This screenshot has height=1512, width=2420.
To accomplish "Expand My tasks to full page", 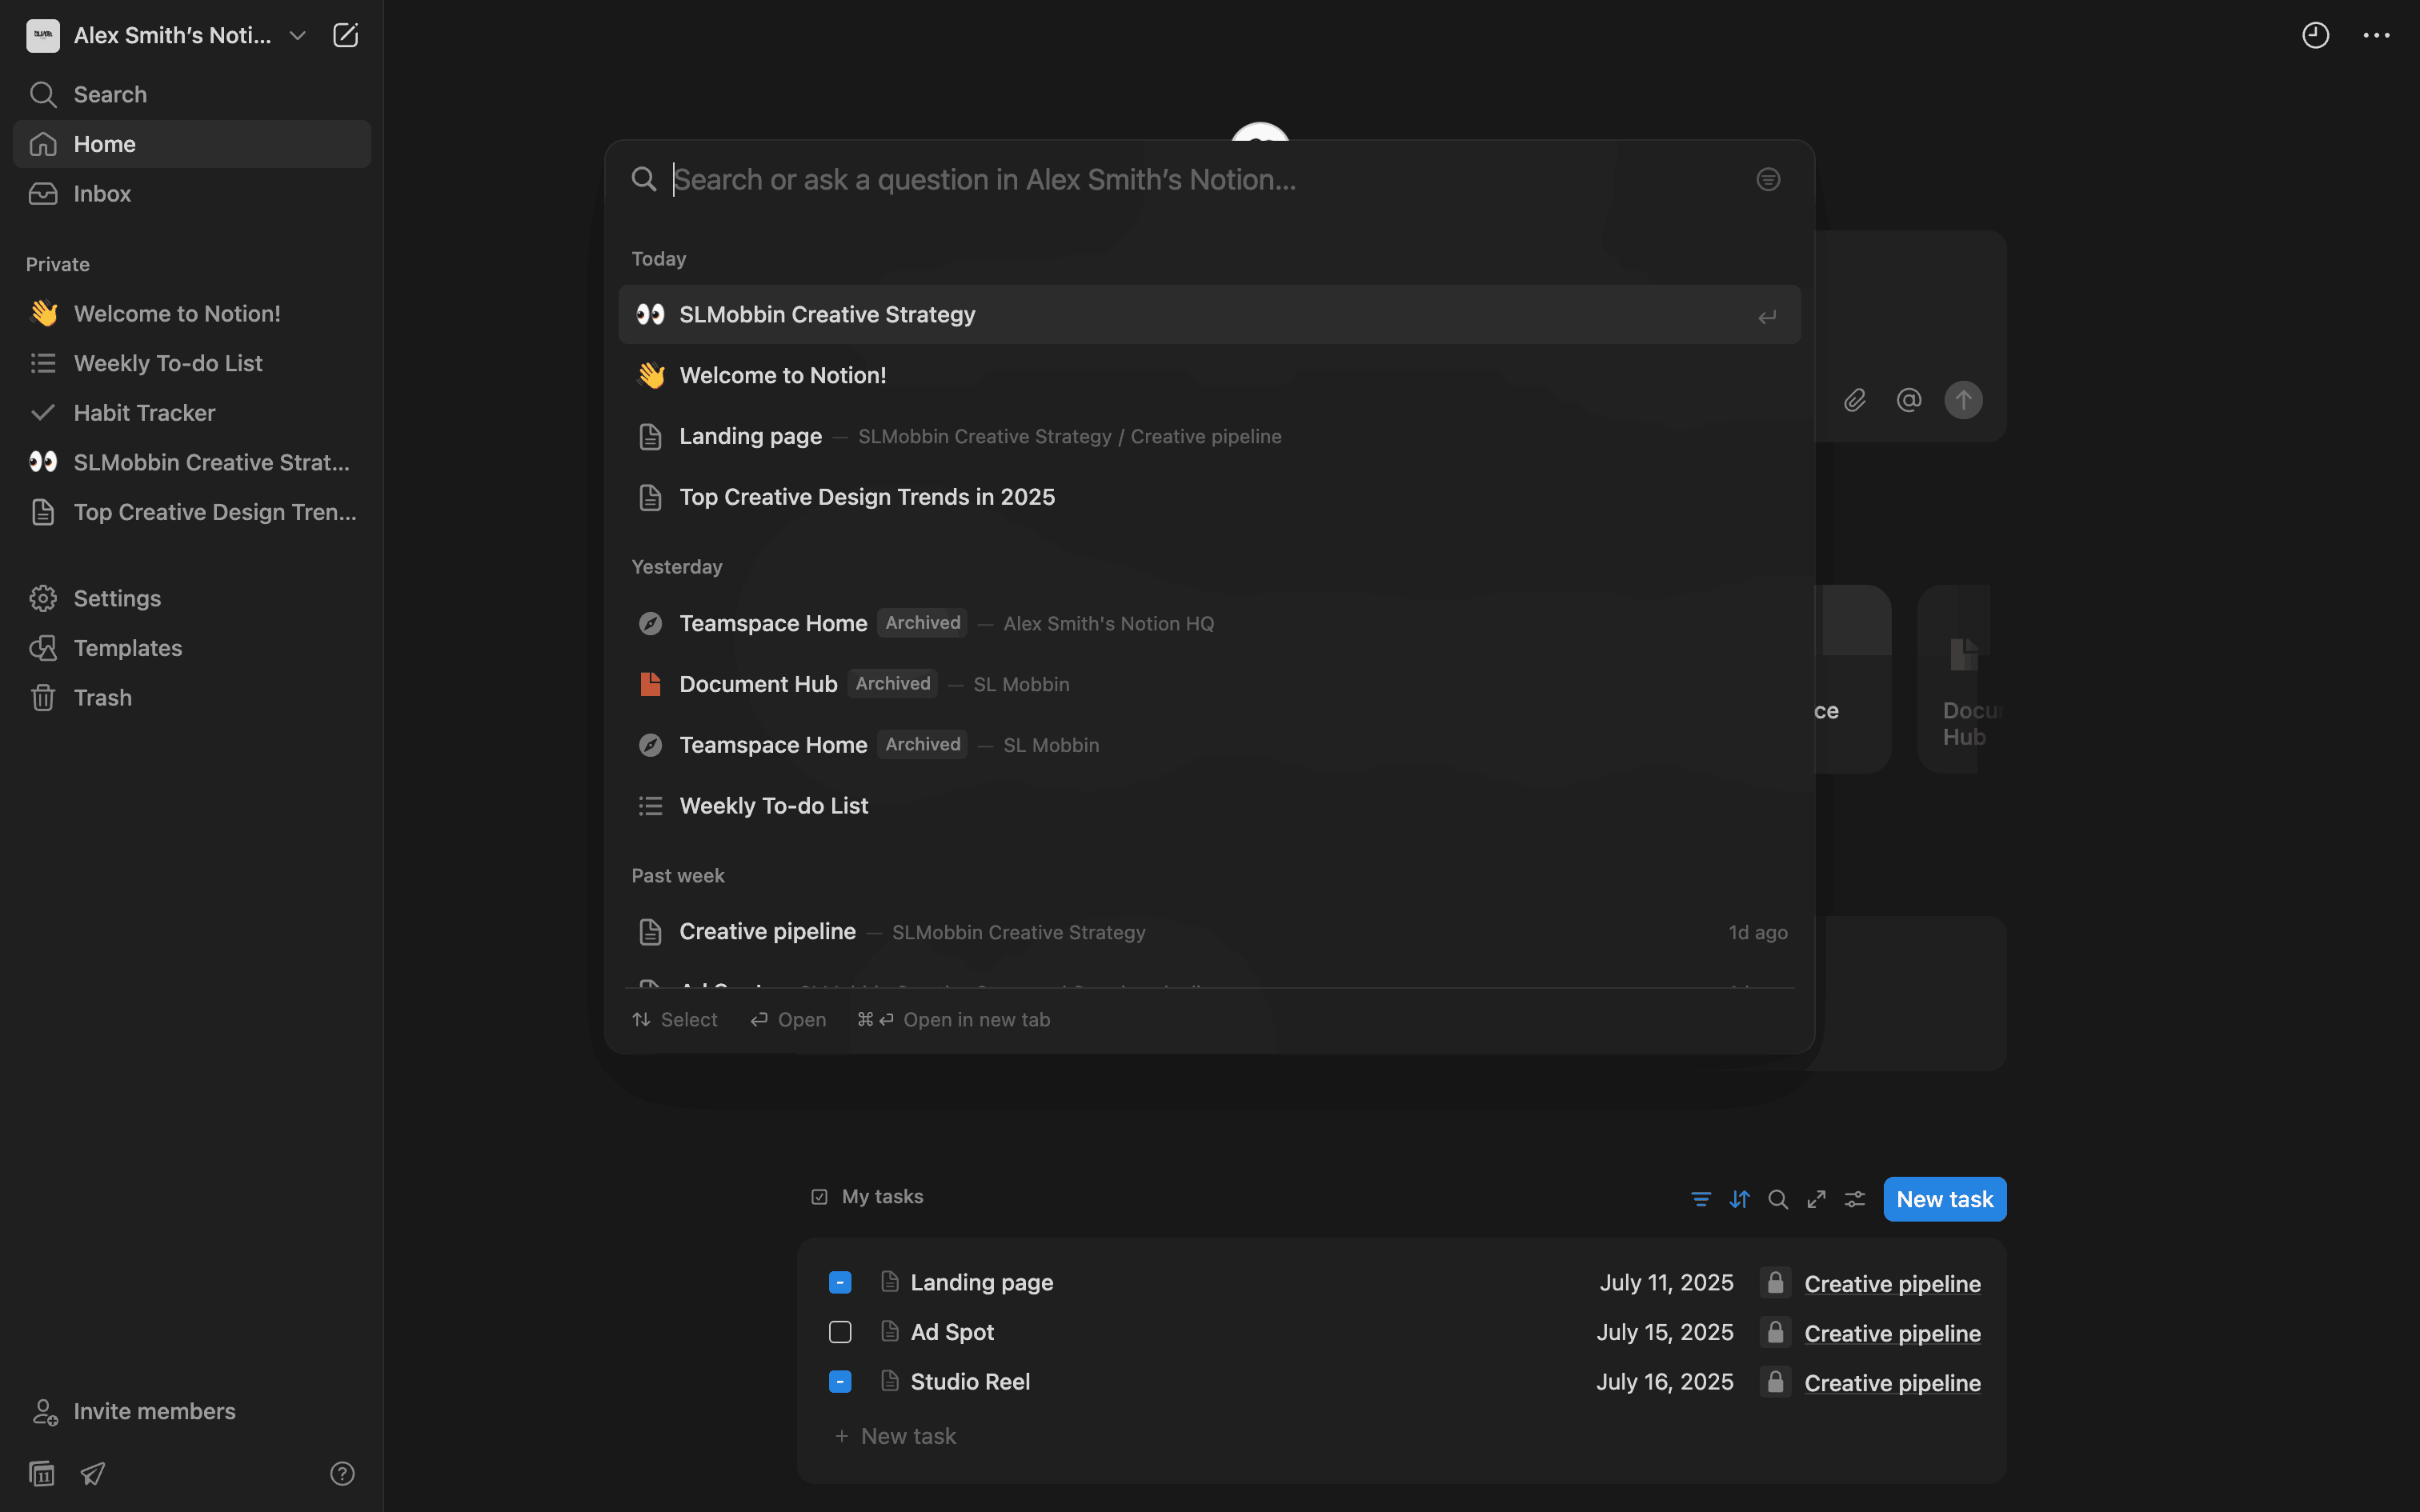I will coord(1816,1199).
